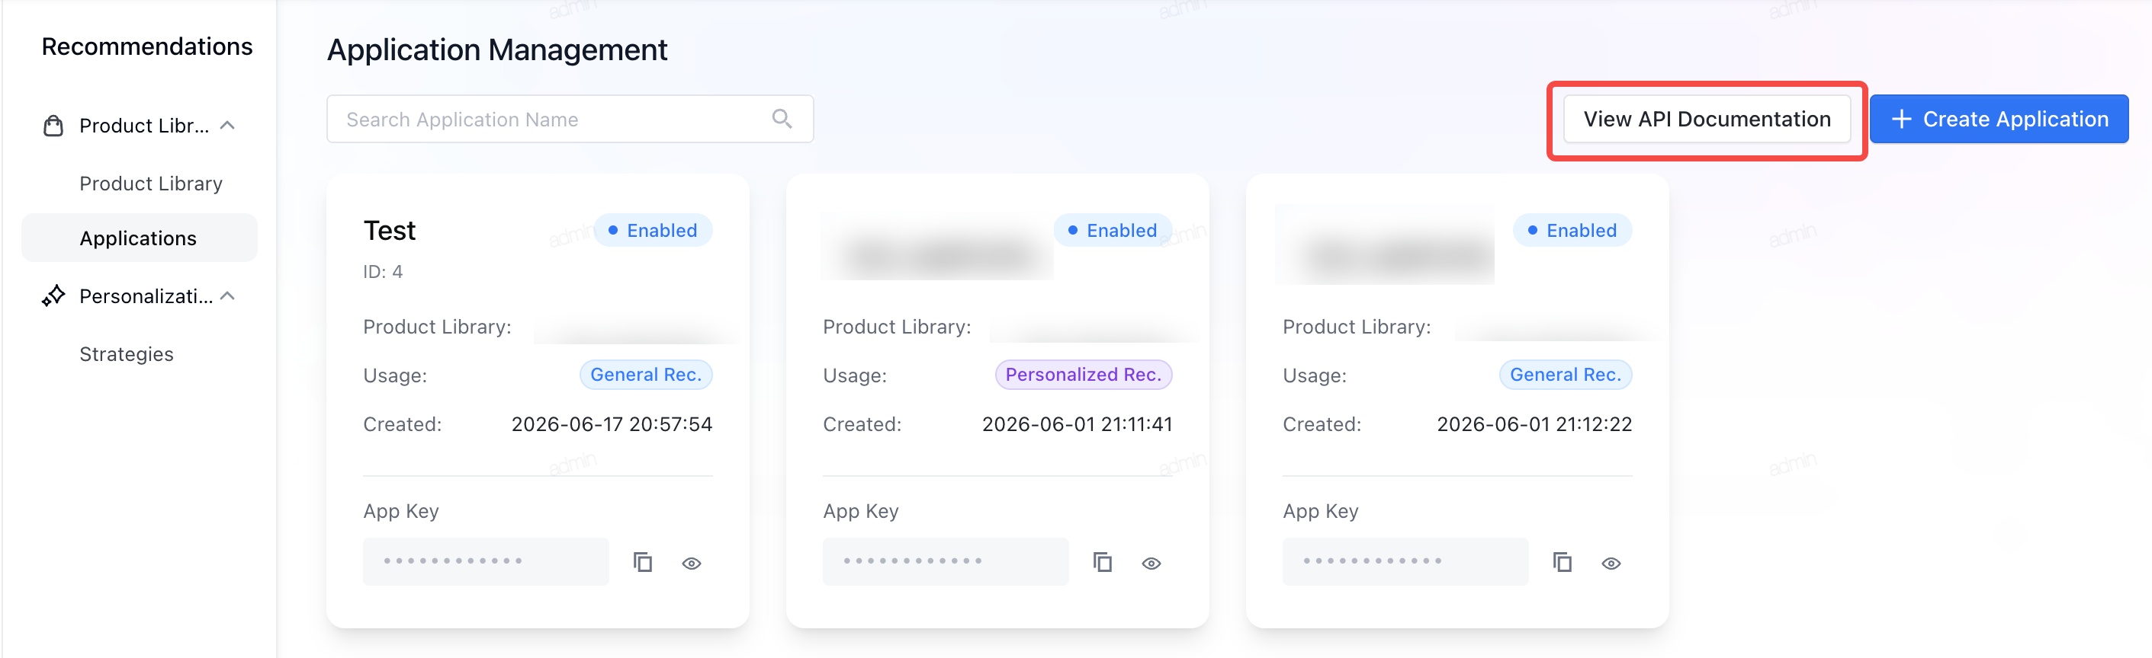Click the plus icon on Create Application
2152x658 pixels.
pos(1901,120)
